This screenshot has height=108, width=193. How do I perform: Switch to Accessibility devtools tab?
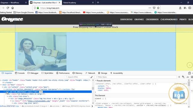click(x=117, y=73)
